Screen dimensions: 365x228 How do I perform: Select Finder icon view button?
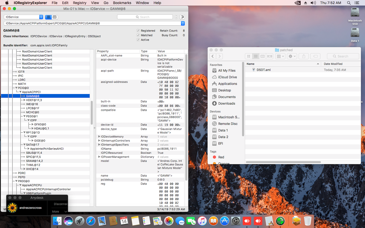coord(248,56)
